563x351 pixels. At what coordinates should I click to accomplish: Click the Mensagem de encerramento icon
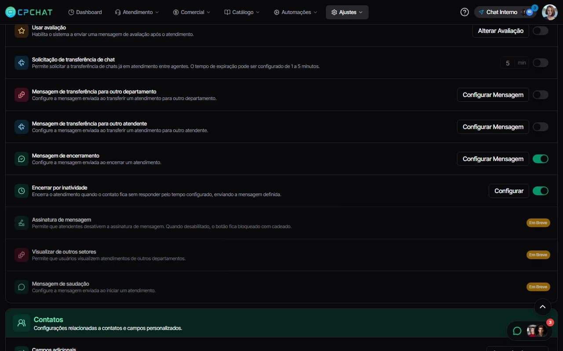(x=22, y=159)
